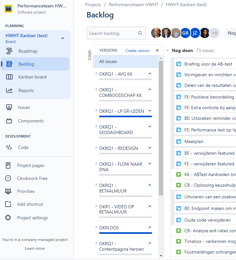
Task: Click the search magnifier icon
Action: pos(140,33)
